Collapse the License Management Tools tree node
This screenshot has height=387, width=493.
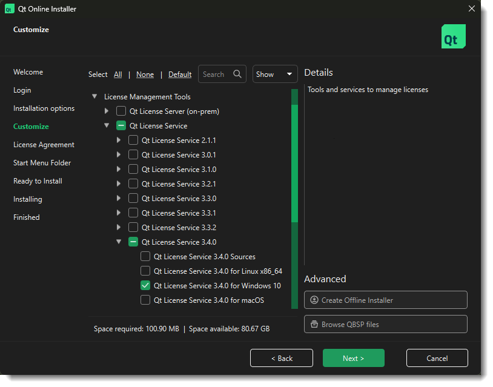pos(94,96)
